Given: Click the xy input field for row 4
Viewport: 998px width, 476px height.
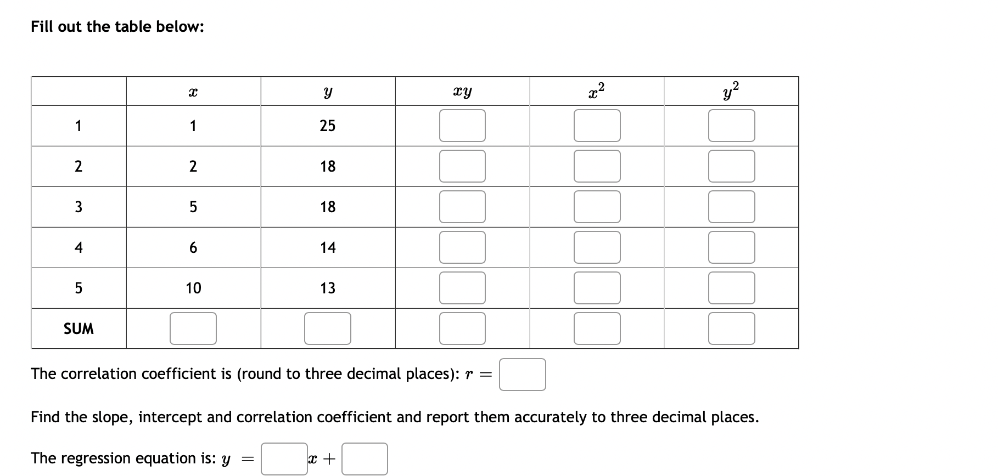Looking at the screenshot, I should 462,247.
